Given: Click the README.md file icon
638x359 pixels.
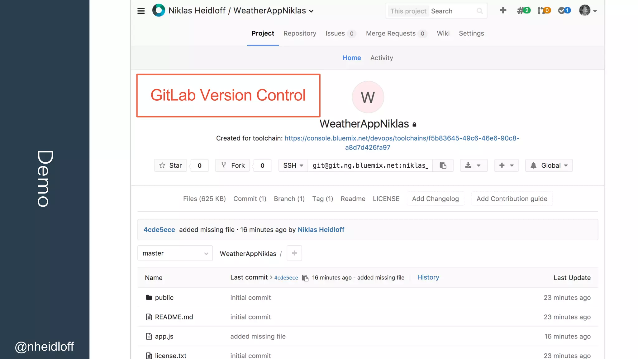Looking at the screenshot, I should (x=149, y=317).
